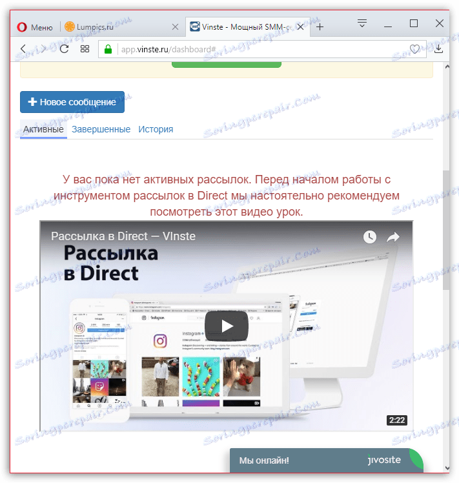Viewport: 459px width, 483px height.
Task: Close the Vinste tab
Action: point(300,27)
